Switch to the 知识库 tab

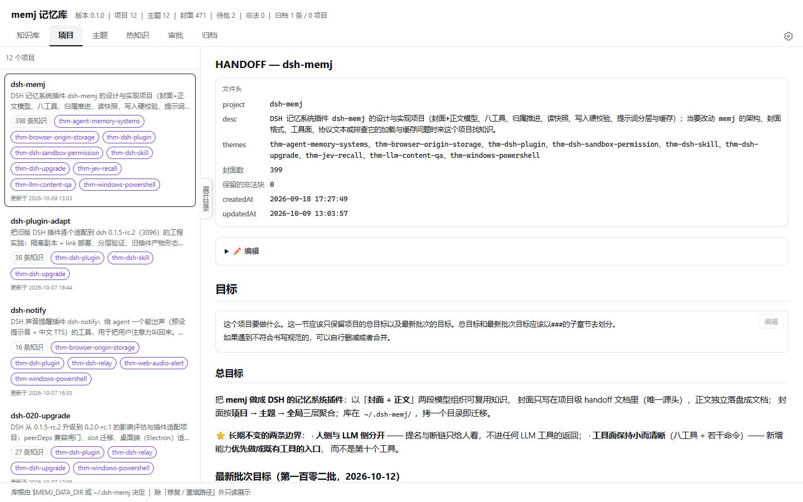tap(28, 35)
